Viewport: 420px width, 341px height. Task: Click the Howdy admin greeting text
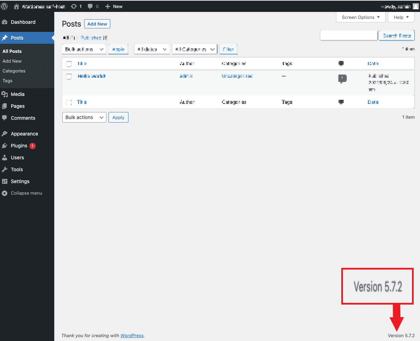395,6
